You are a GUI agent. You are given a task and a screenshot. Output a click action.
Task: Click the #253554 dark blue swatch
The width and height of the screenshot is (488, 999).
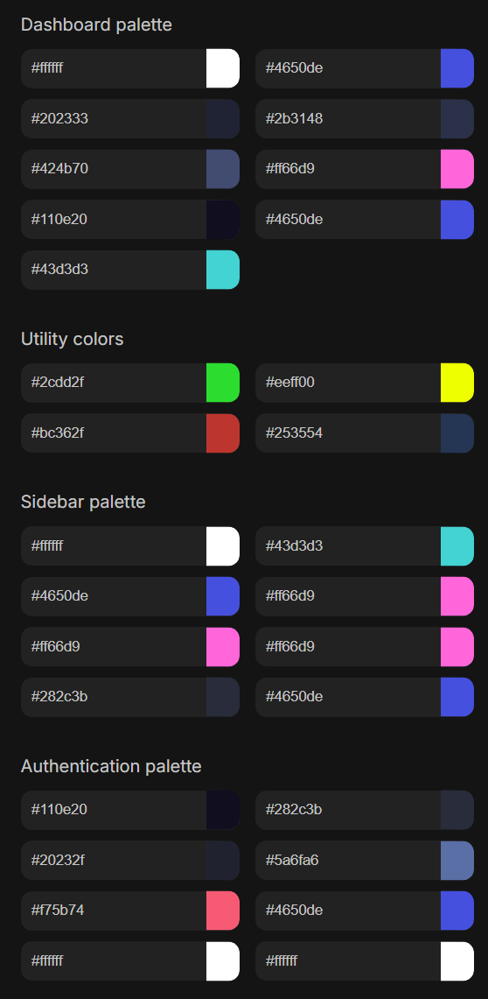point(457,433)
